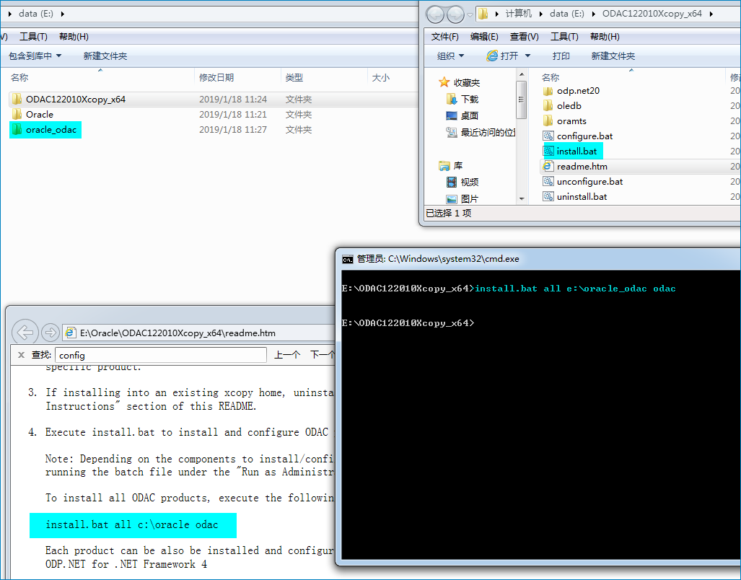Click the back arrow in the readme browser window
The height and width of the screenshot is (580, 741).
coord(25,333)
